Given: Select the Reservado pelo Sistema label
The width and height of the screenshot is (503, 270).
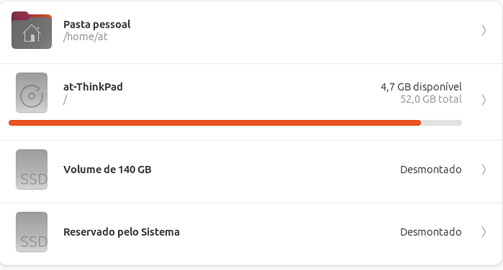Looking at the screenshot, I should coord(122,232).
